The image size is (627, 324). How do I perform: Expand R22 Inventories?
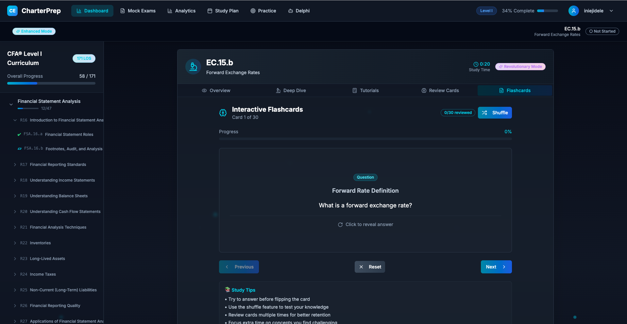(x=15, y=243)
